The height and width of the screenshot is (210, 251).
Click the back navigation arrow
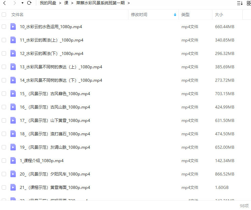pos(5,3)
